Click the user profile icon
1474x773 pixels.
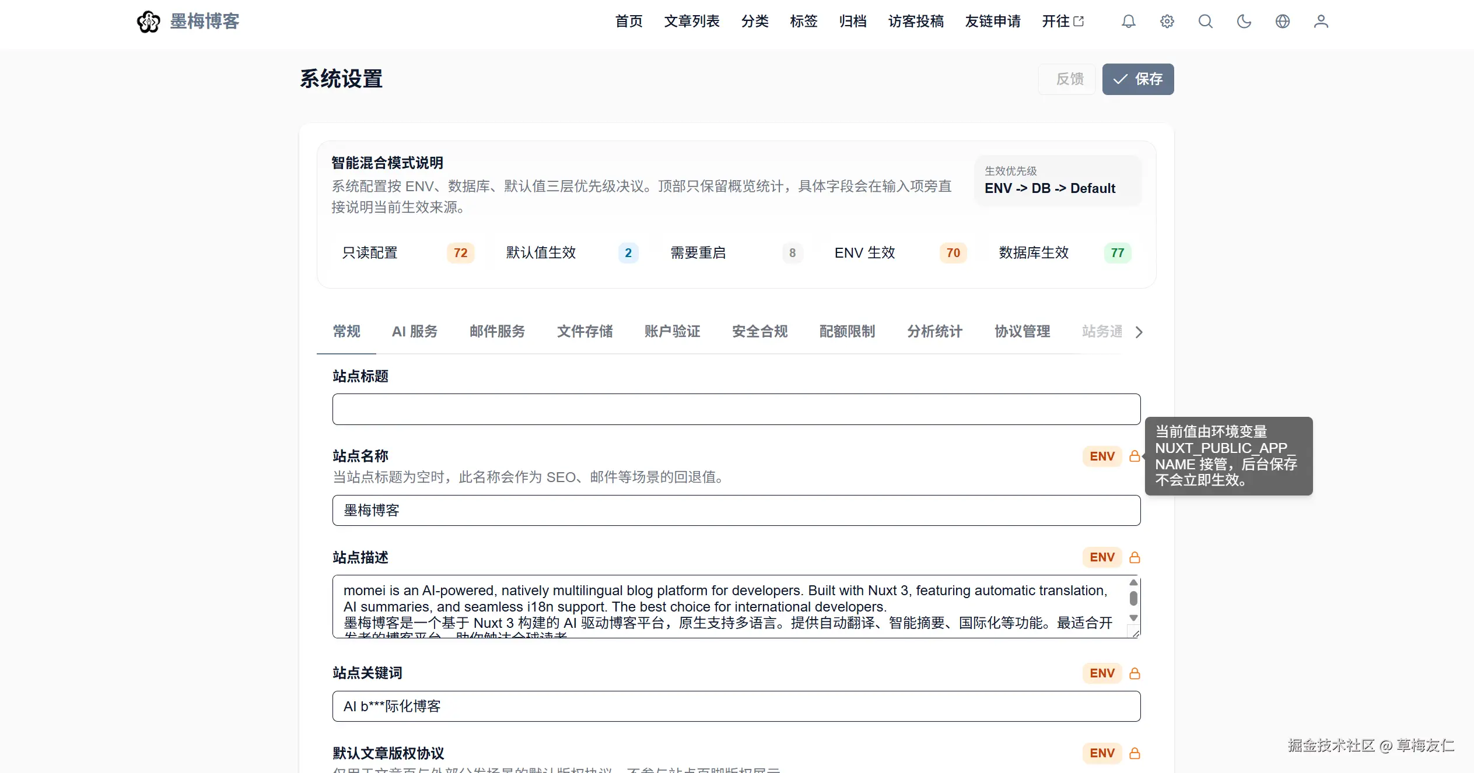pyautogui.click(x=1321, y=22)
